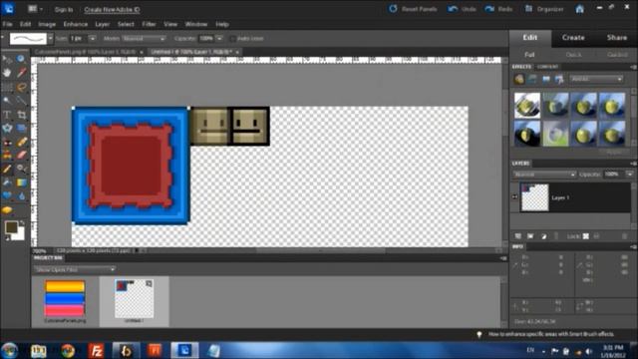This screenshot has width=638, height=359.
Task: Select the Eyedropper tool
Action: pyautogui.click(x=21, y=73)
